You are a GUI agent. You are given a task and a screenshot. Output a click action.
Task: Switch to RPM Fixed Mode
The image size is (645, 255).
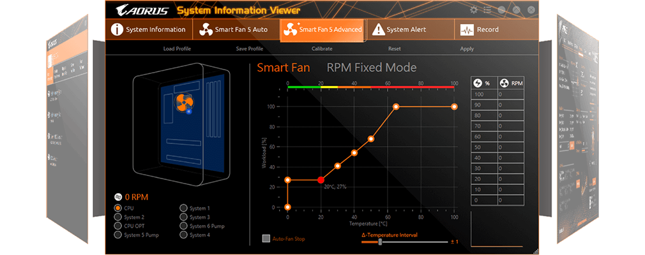(x=372, y=68)
